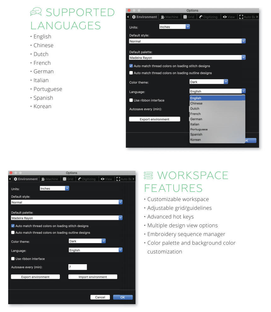Check outline designs auto match in the dialog with Import environment
271x312 pixels.
(13, 233)
